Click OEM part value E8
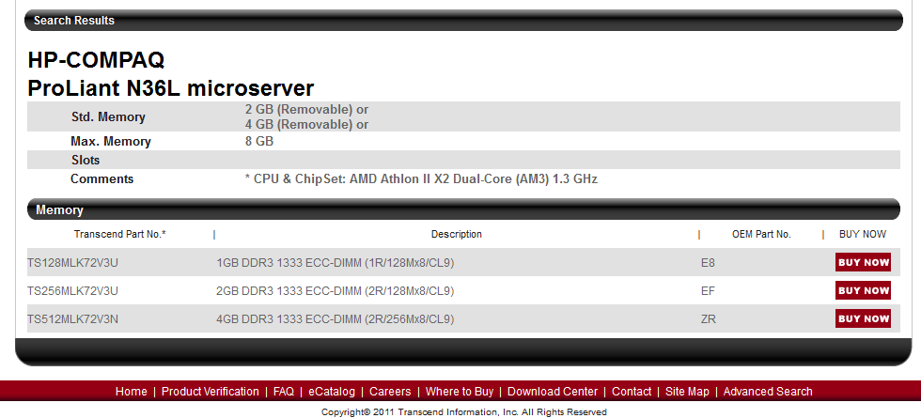The height and width of the screenshot is (418, 921). point(708,263)
